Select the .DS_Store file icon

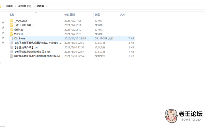(x=11, y=38)
